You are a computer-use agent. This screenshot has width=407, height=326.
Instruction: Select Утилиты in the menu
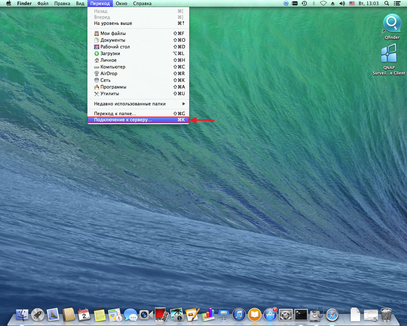tap(138, 94)
